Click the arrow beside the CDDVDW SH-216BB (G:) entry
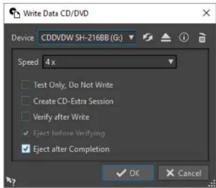The width and height of the screenshot is (216, 188). (131, 37)
